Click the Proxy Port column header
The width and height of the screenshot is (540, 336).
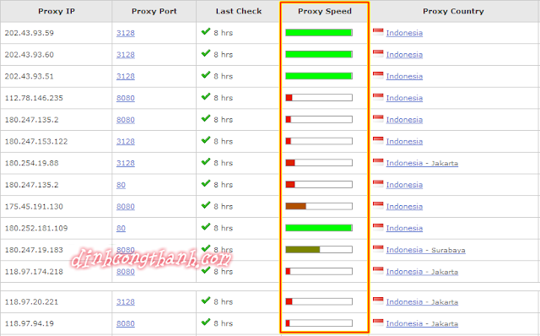(x=154, y=11)
